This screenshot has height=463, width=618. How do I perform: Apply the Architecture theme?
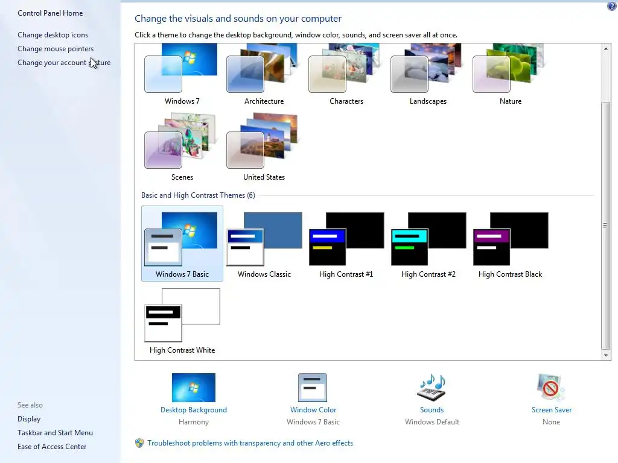(264, 75)
